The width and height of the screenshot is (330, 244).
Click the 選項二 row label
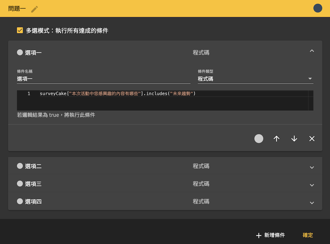(33, 166)
